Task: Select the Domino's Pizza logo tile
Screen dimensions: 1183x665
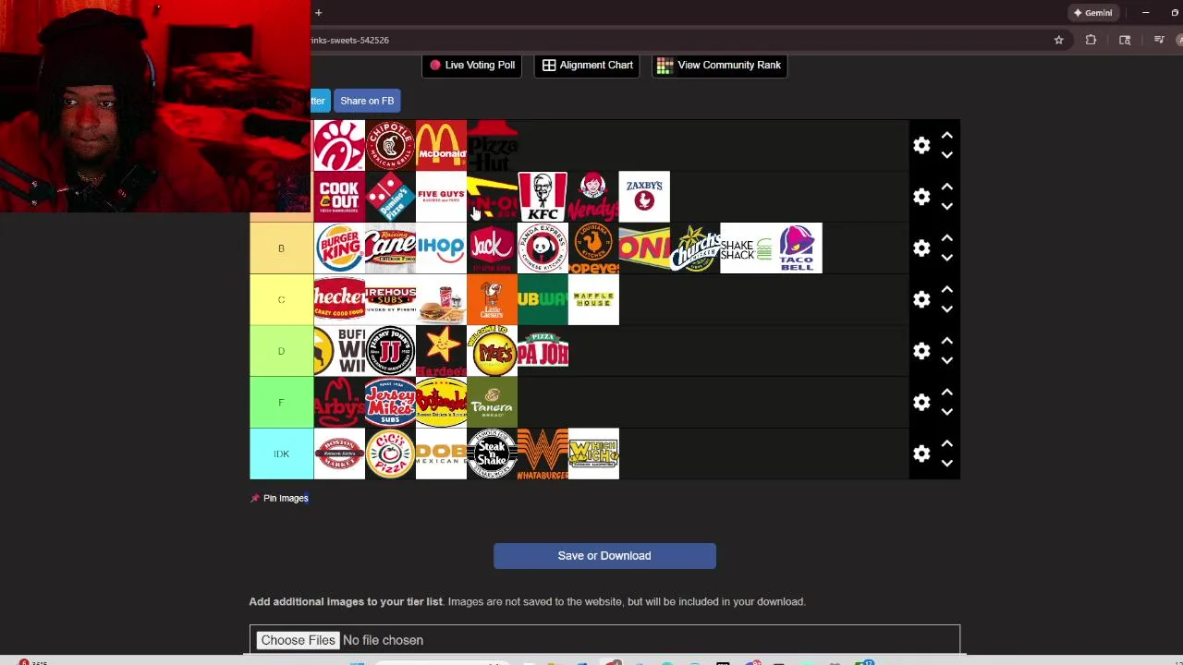Action: [390, 197]
